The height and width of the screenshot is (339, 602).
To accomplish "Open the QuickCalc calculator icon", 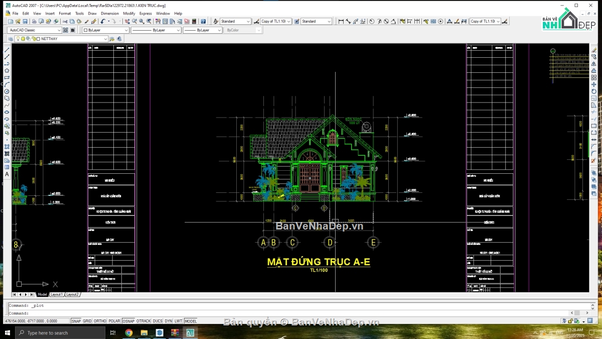I will (195, 22).
